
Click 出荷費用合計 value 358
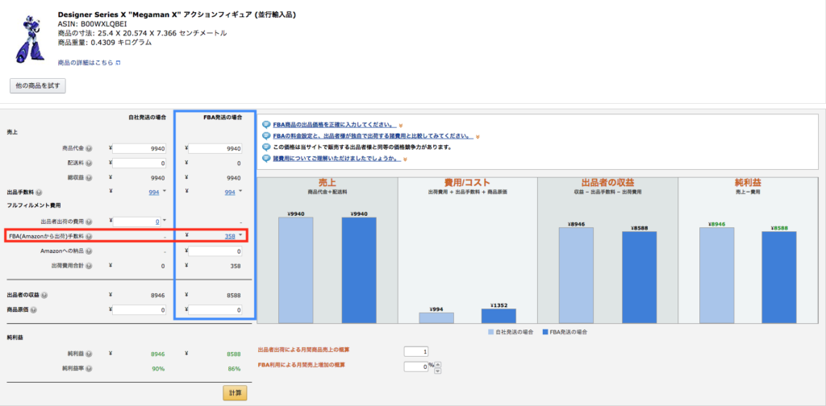[x=235, y=266]
